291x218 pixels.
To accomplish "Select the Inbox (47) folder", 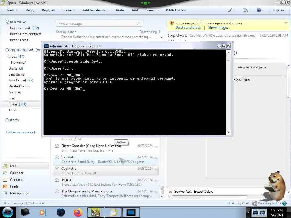I will pos(16,56).
